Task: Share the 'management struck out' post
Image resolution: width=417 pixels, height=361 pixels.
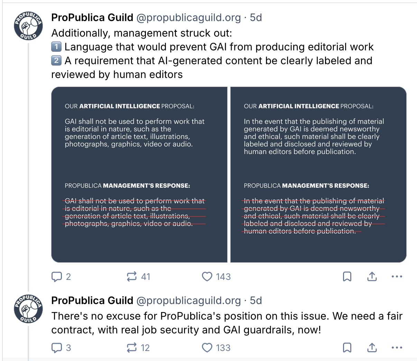Action: [372, 277]
